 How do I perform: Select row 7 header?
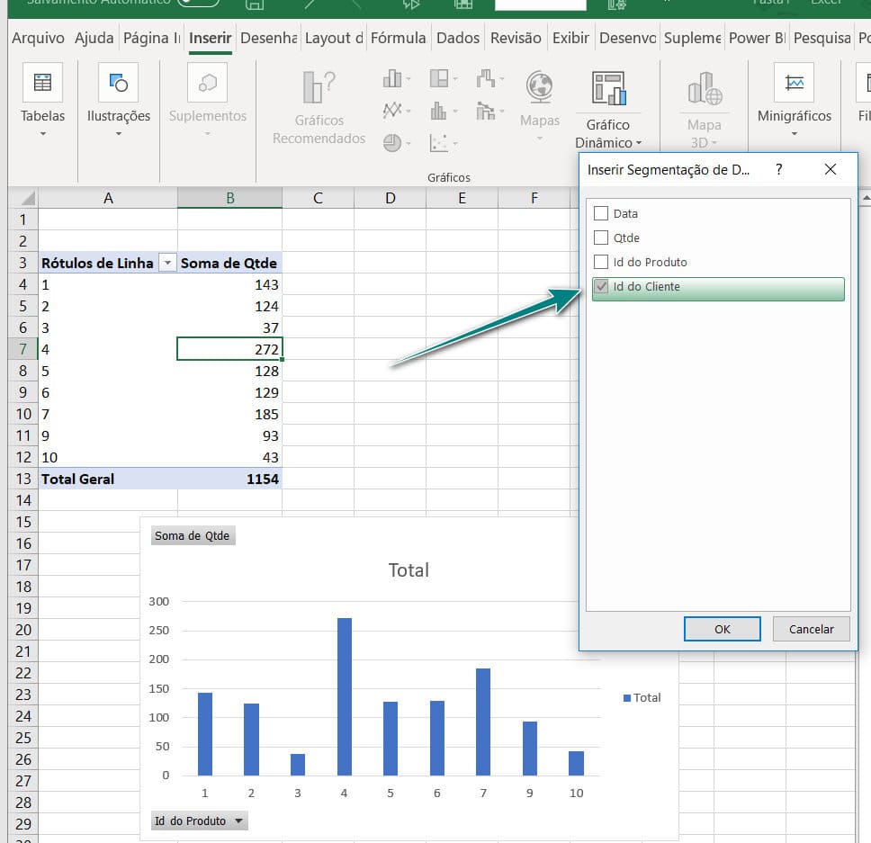(22, 349)
